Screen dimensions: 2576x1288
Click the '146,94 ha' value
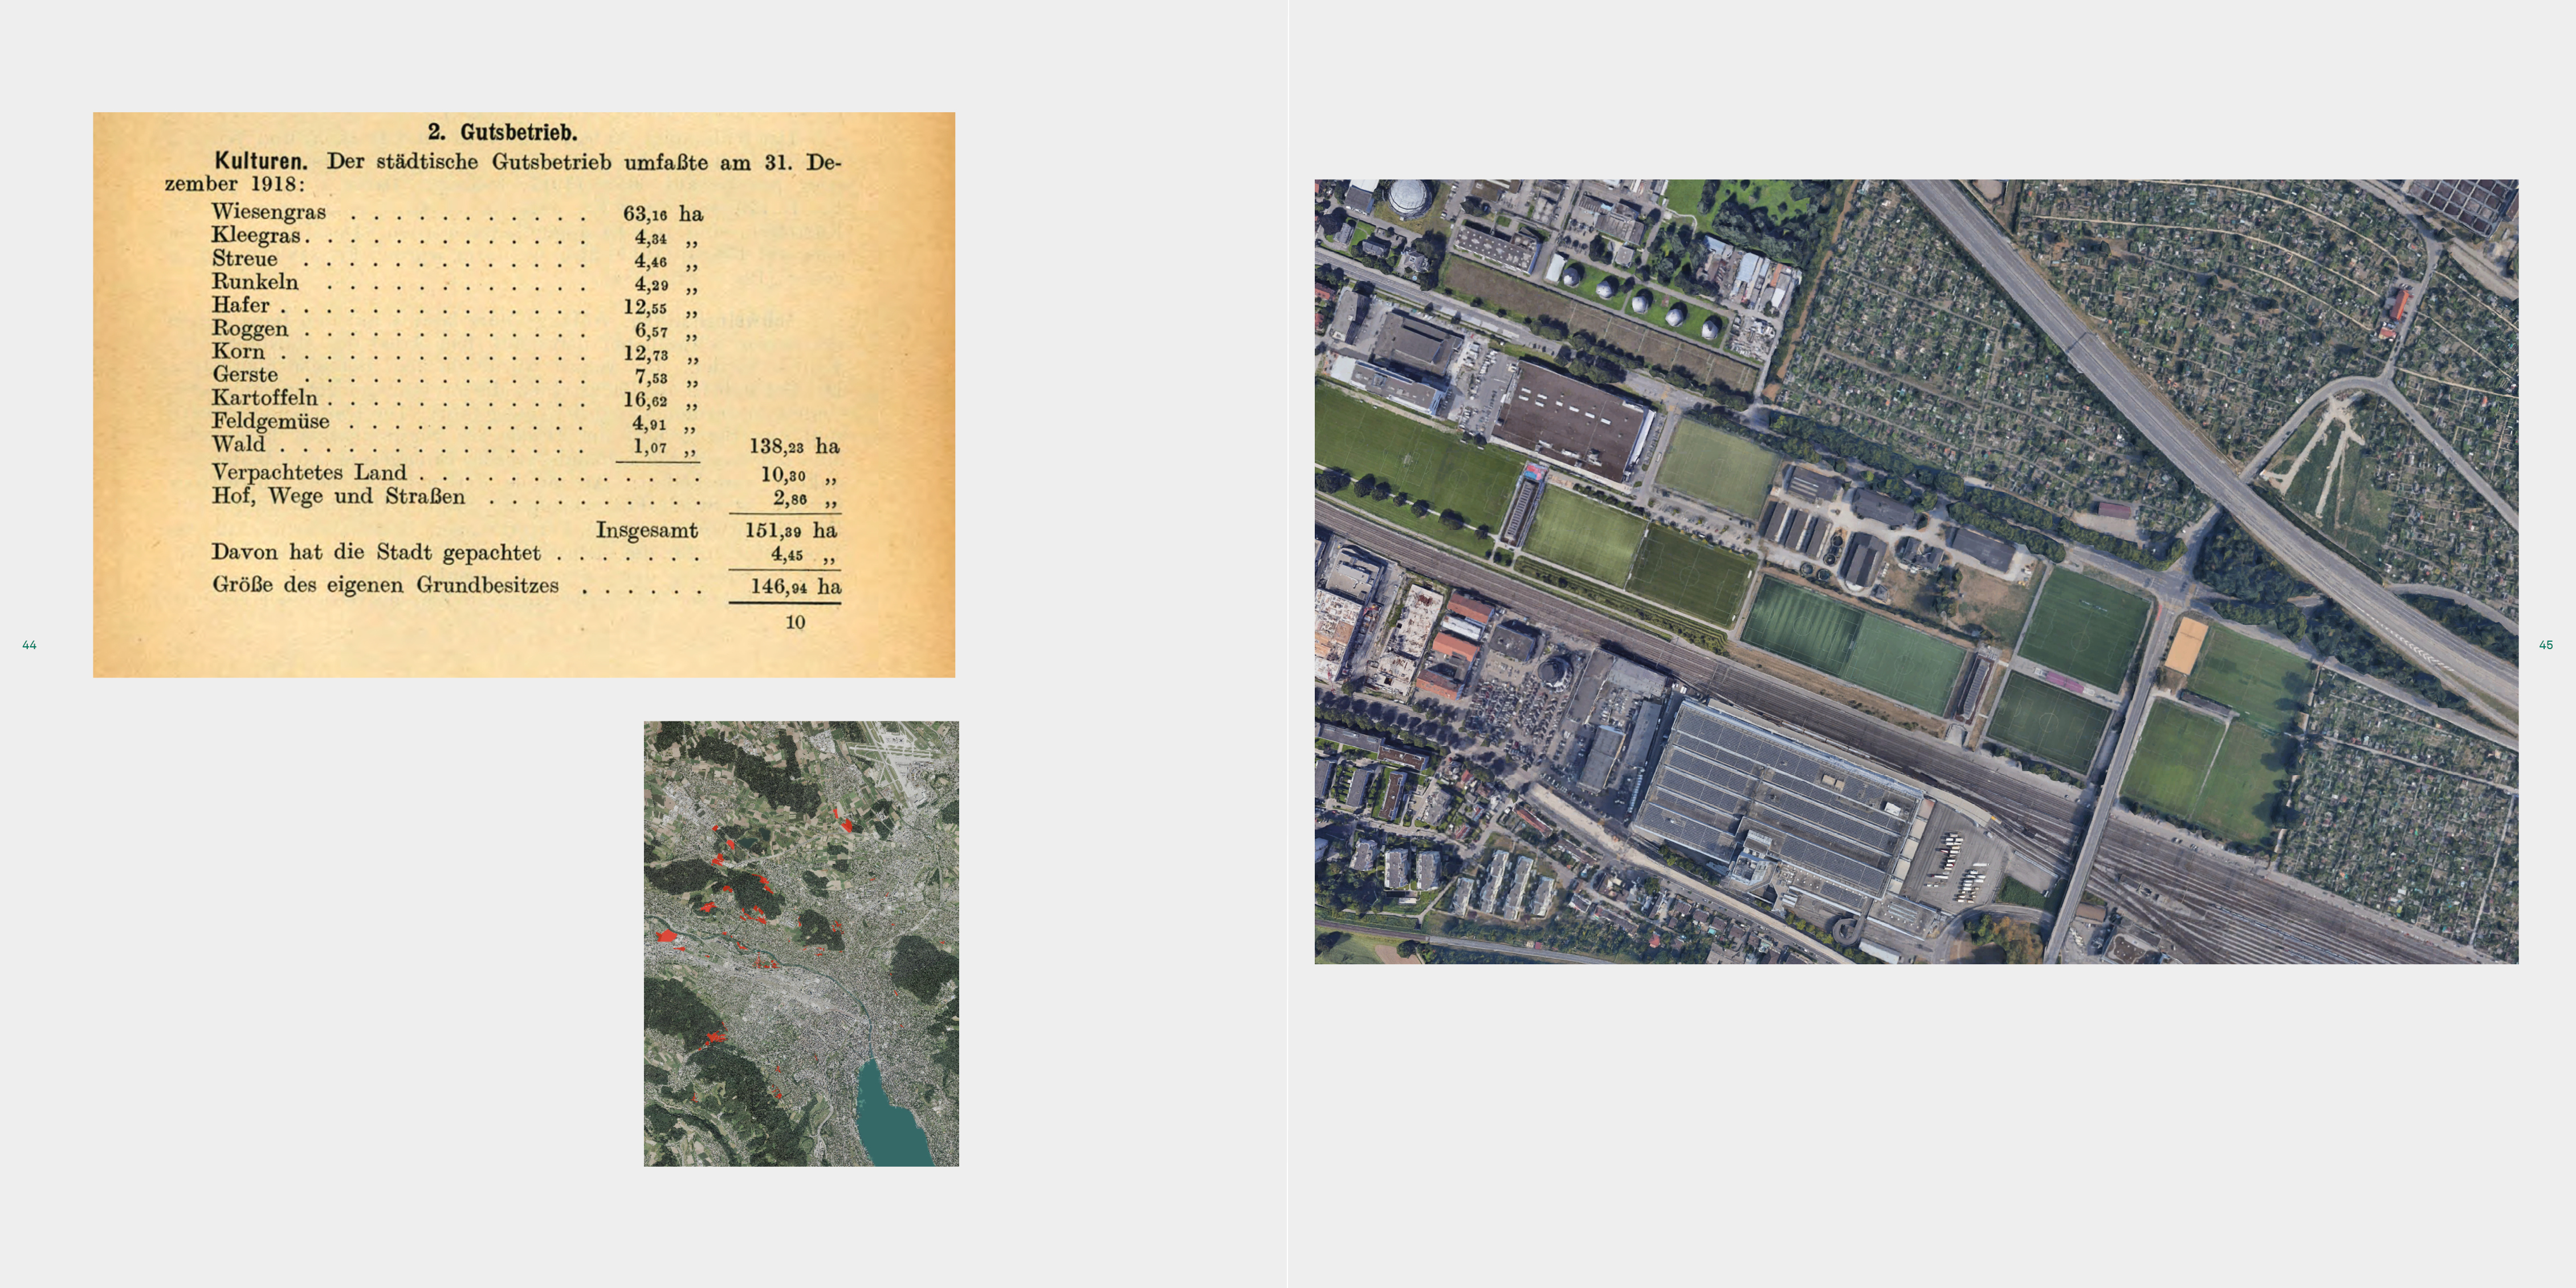coord(795,586)
